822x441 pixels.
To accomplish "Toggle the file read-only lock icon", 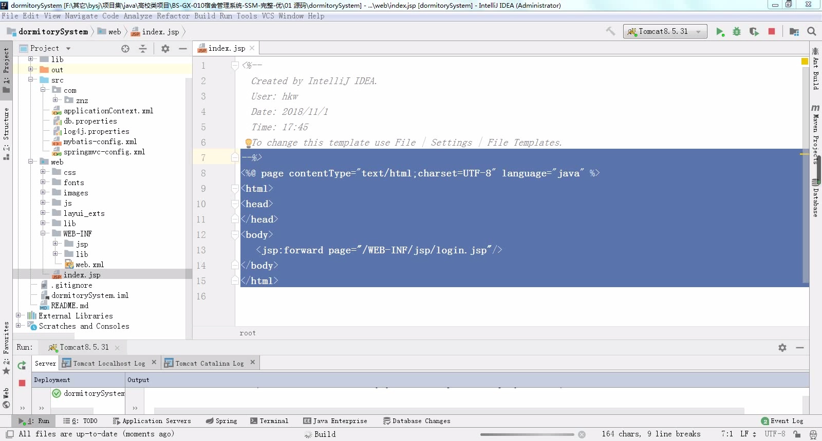I will (797, 434).
